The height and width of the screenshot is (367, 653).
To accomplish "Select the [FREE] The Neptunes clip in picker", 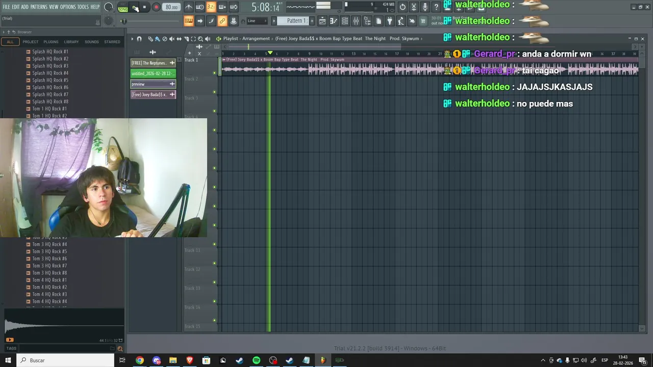I will pyautogui.click(x=153, y=63).
